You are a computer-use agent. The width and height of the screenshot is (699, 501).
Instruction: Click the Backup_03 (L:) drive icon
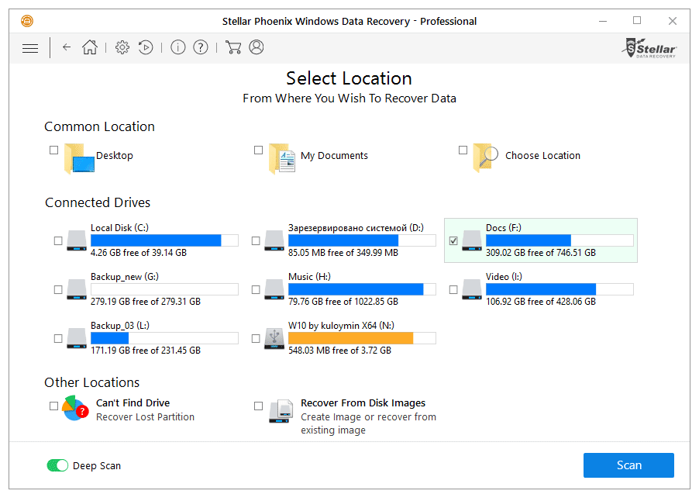coord(77,339)
